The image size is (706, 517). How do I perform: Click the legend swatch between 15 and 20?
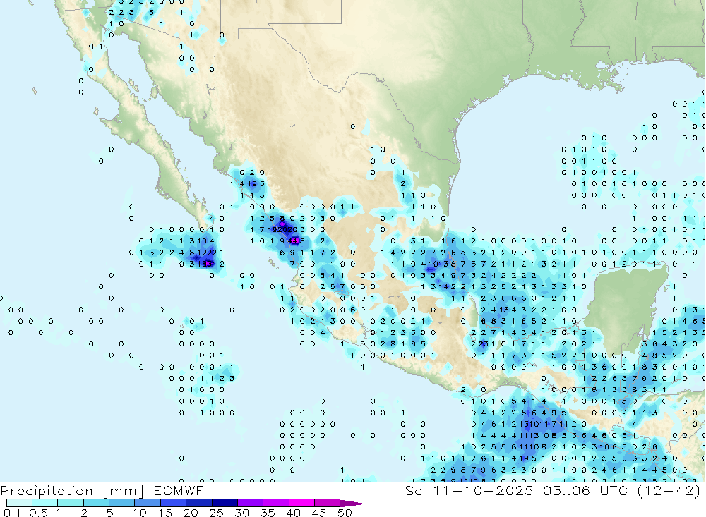173,503
